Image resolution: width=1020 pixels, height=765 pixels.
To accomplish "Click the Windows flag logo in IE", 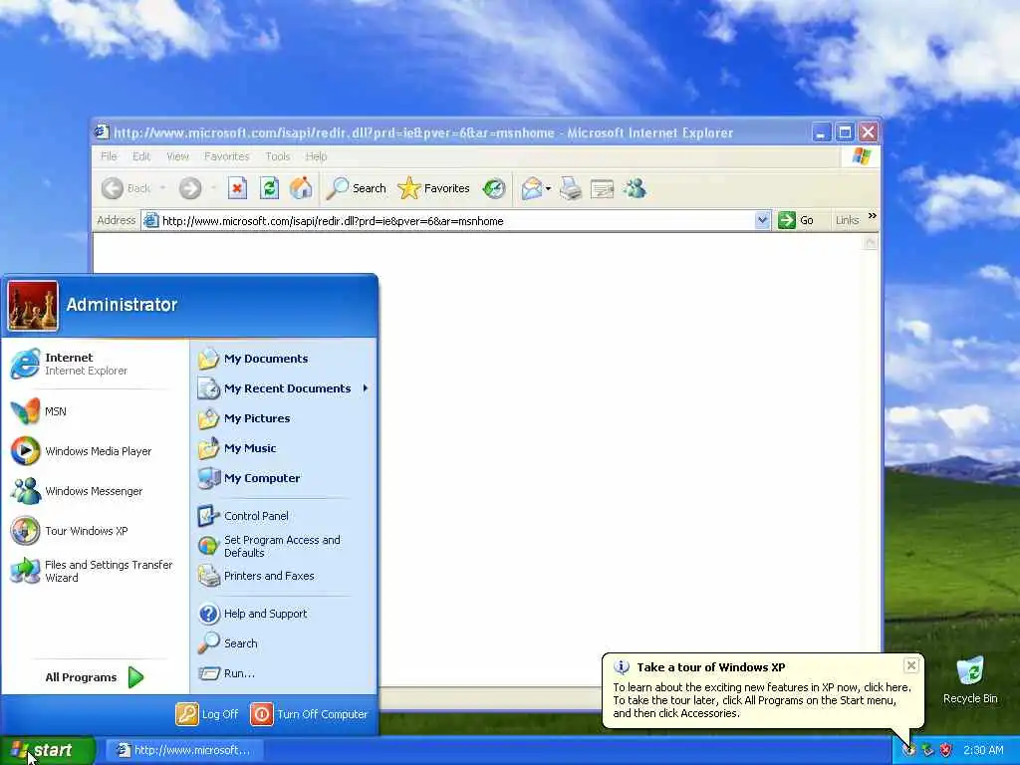I will pyautogui.click(x=862, y=156).
